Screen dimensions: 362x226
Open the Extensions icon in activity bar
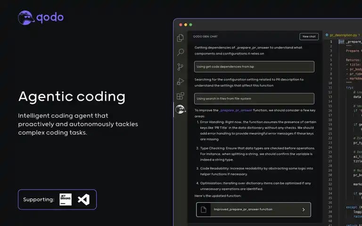[181, 96]
